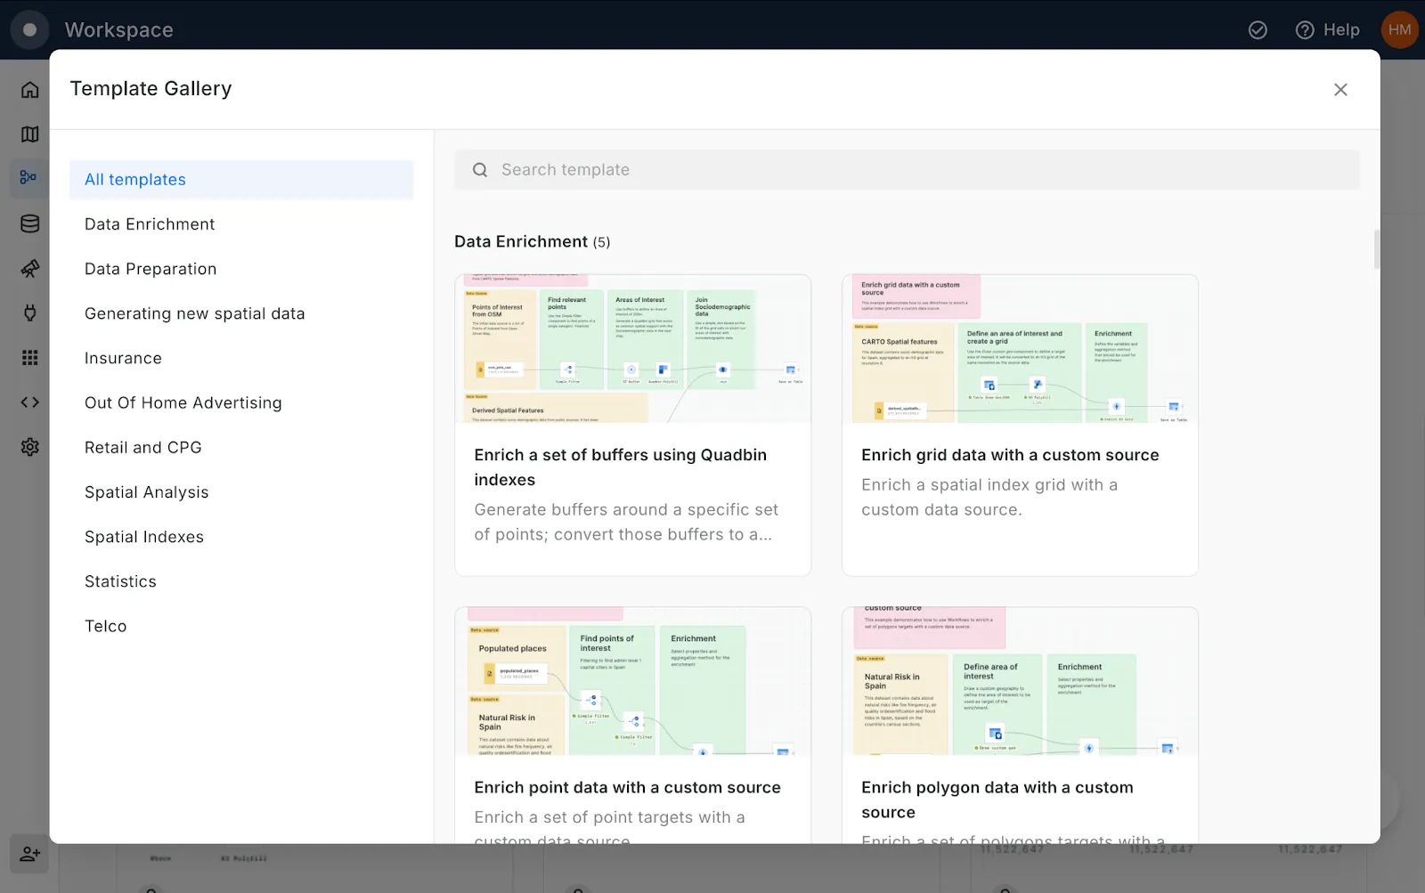
Task: Click the HM avatar in the top bar
Action: (x=1399, y=29)
